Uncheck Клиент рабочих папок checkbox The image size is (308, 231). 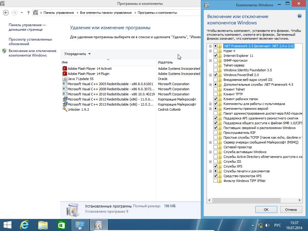coord(215,99)
